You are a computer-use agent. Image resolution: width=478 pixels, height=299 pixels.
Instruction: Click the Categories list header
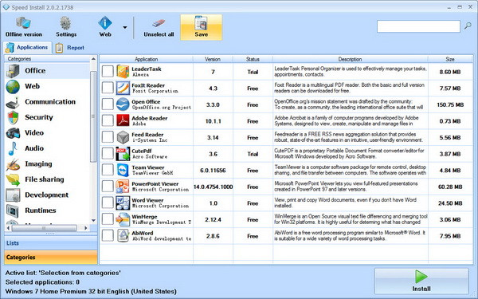pyautogui.click(x=47, y=59)
